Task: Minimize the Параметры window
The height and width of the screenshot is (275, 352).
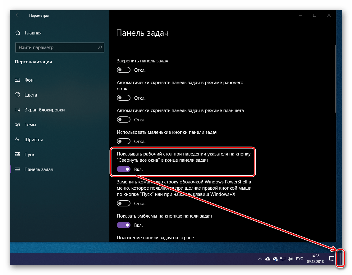Action: click(300, 15)
